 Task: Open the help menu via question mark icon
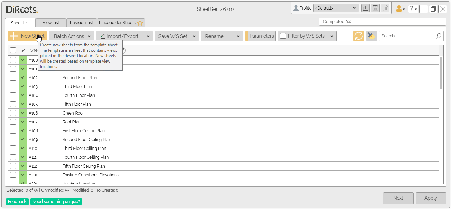(x=413, y=8)
